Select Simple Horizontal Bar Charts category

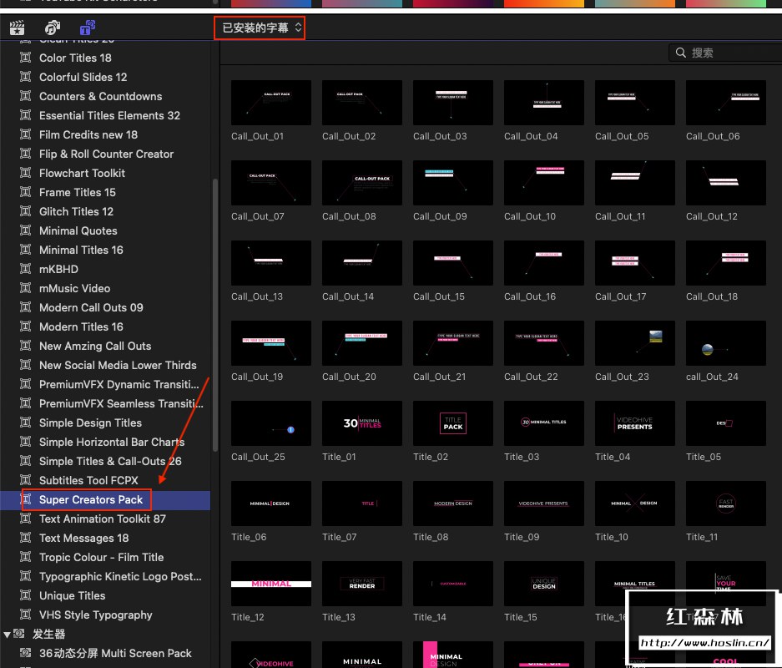112,442
